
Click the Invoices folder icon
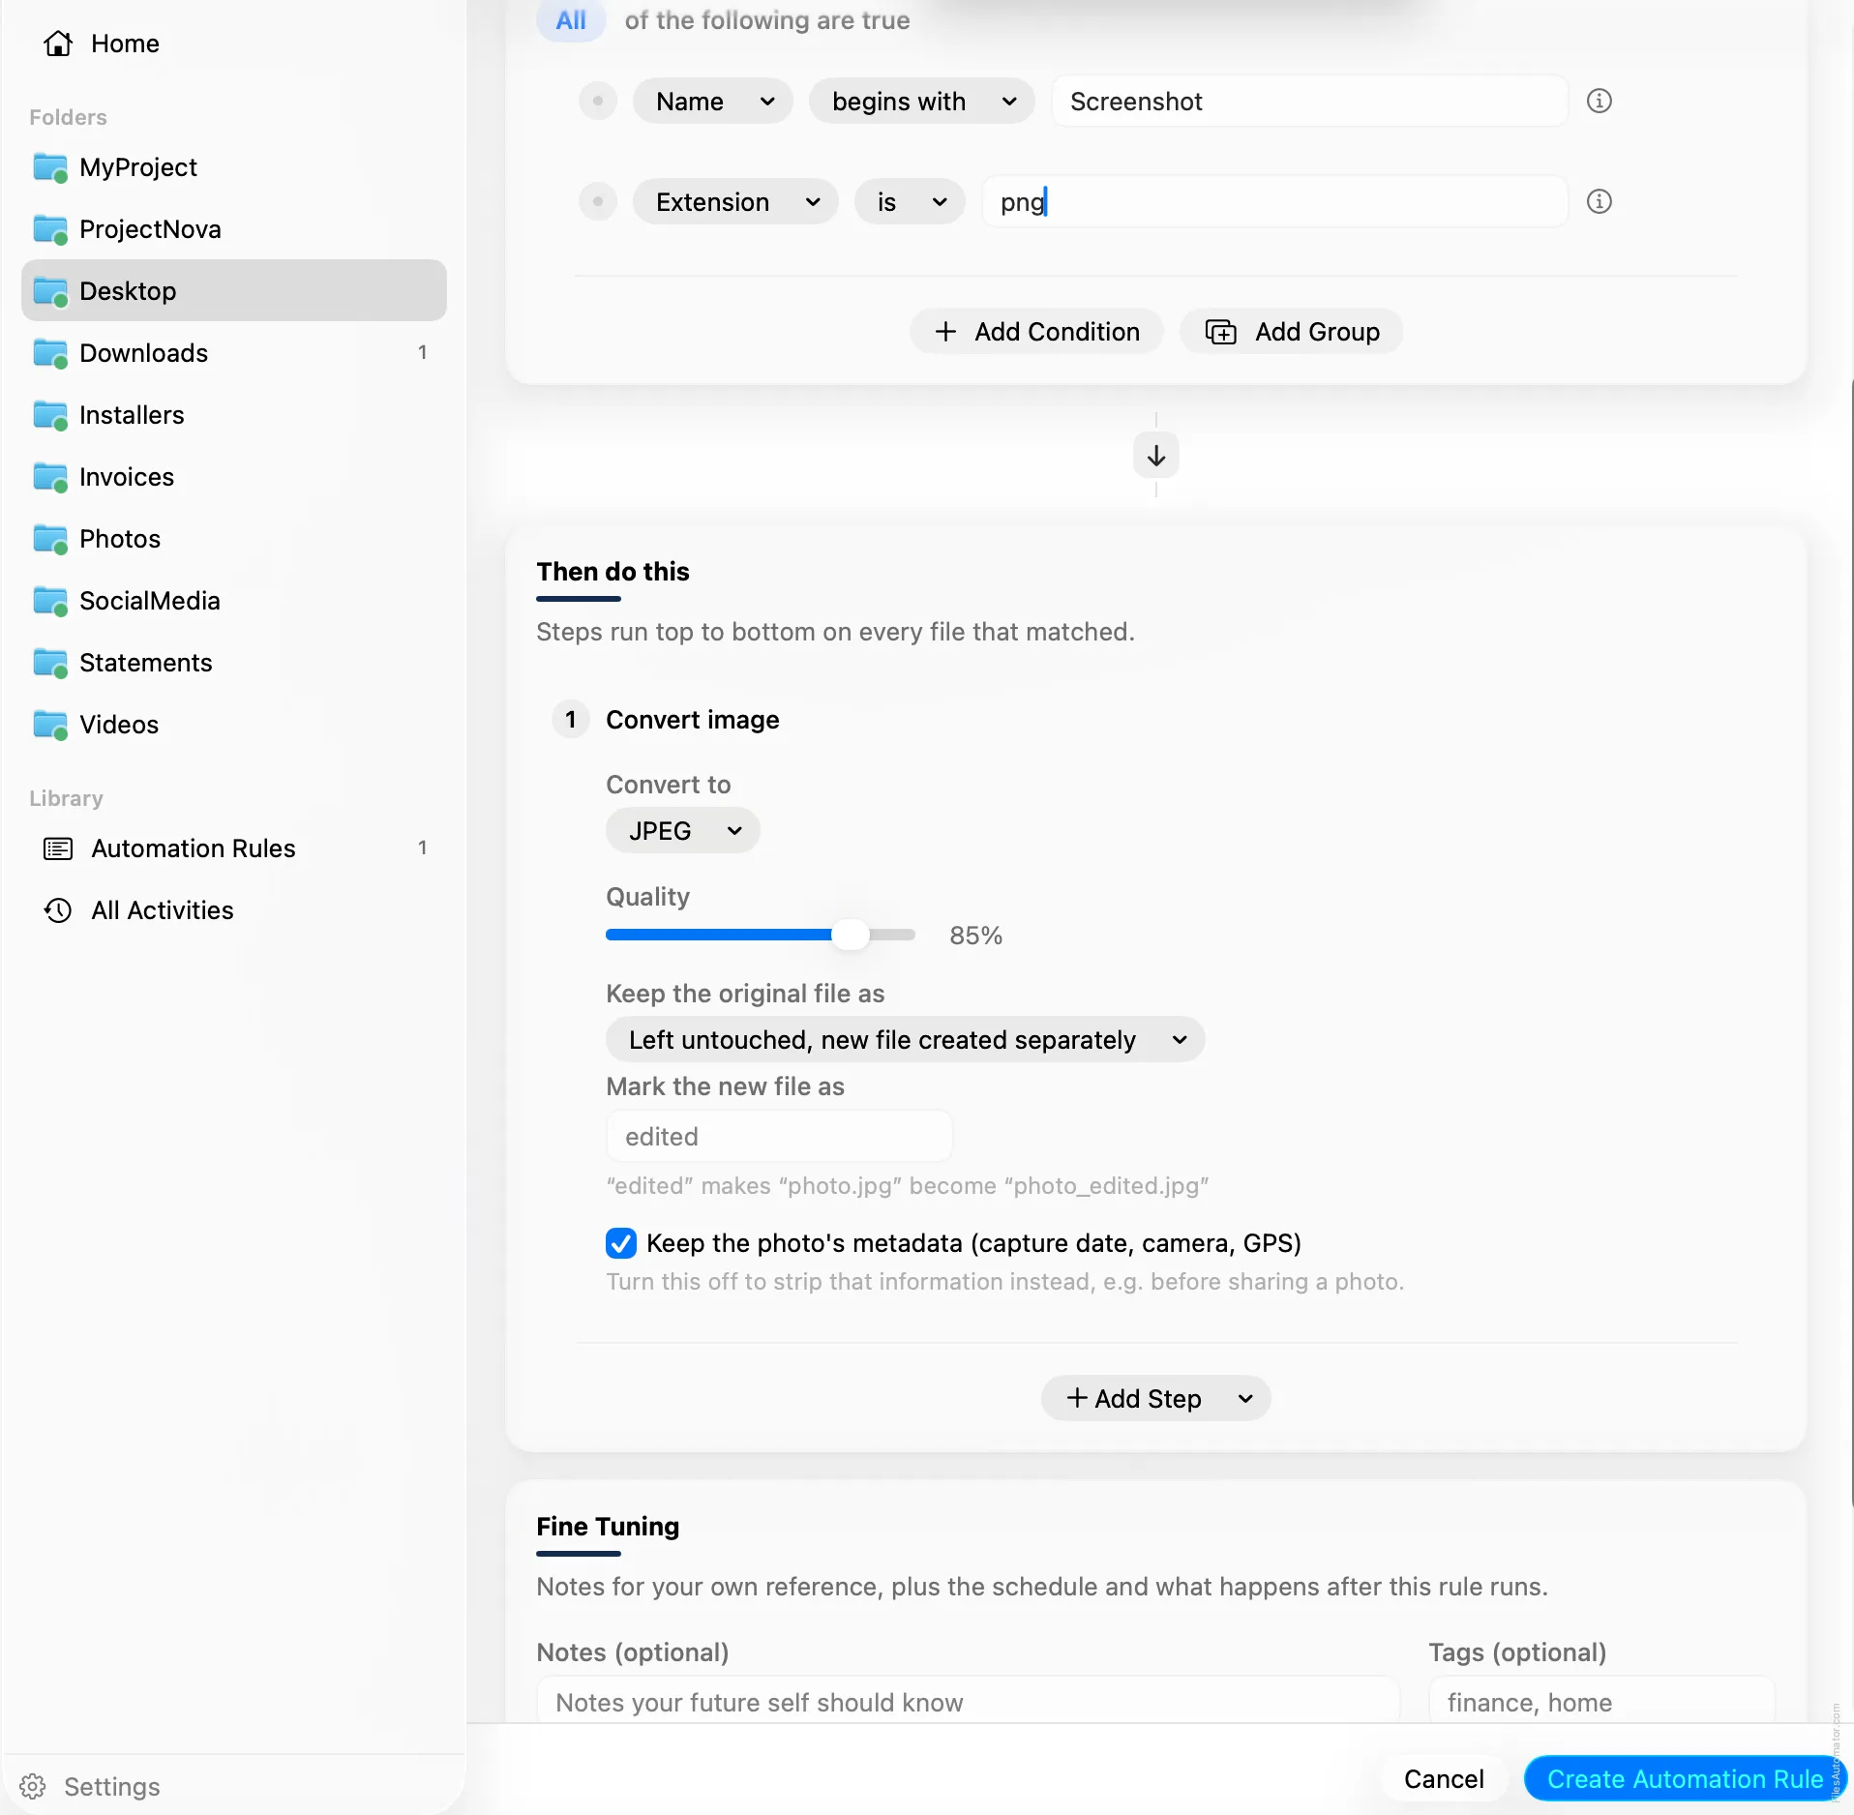pos(50,477)
